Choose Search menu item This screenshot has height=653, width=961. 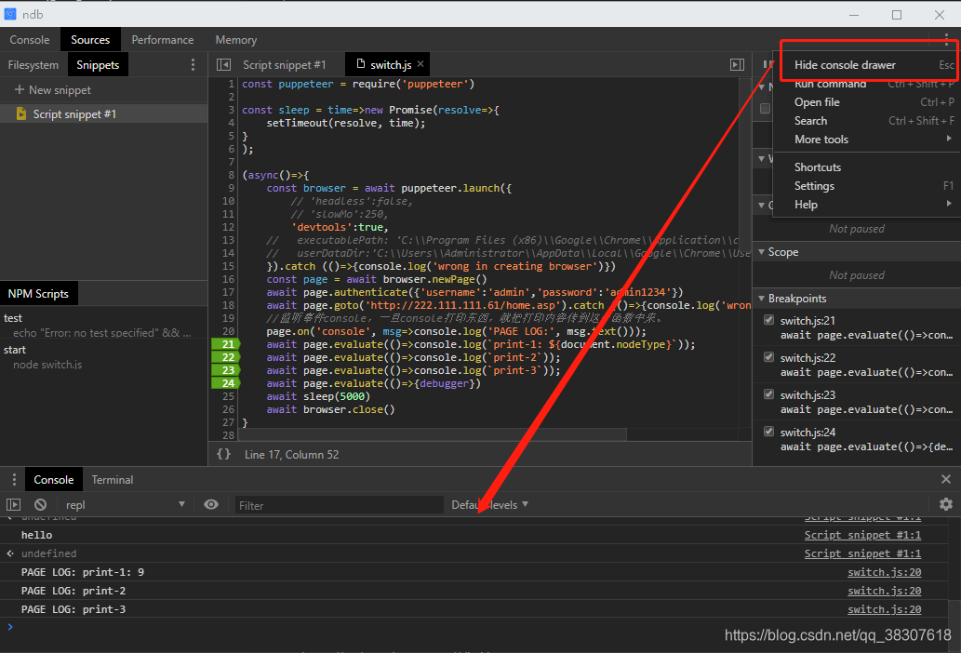(867, 121)
